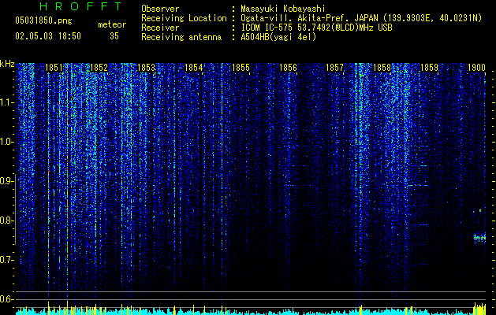Click the 1855 time marker
Image resolution: width=496 pixels, height=315 pixels.
[241, 68]
